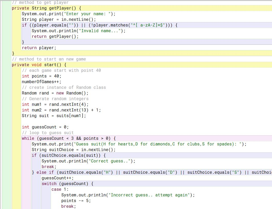
Task: Click the int points = 40 declaration
Action: (x=41, y=76)
